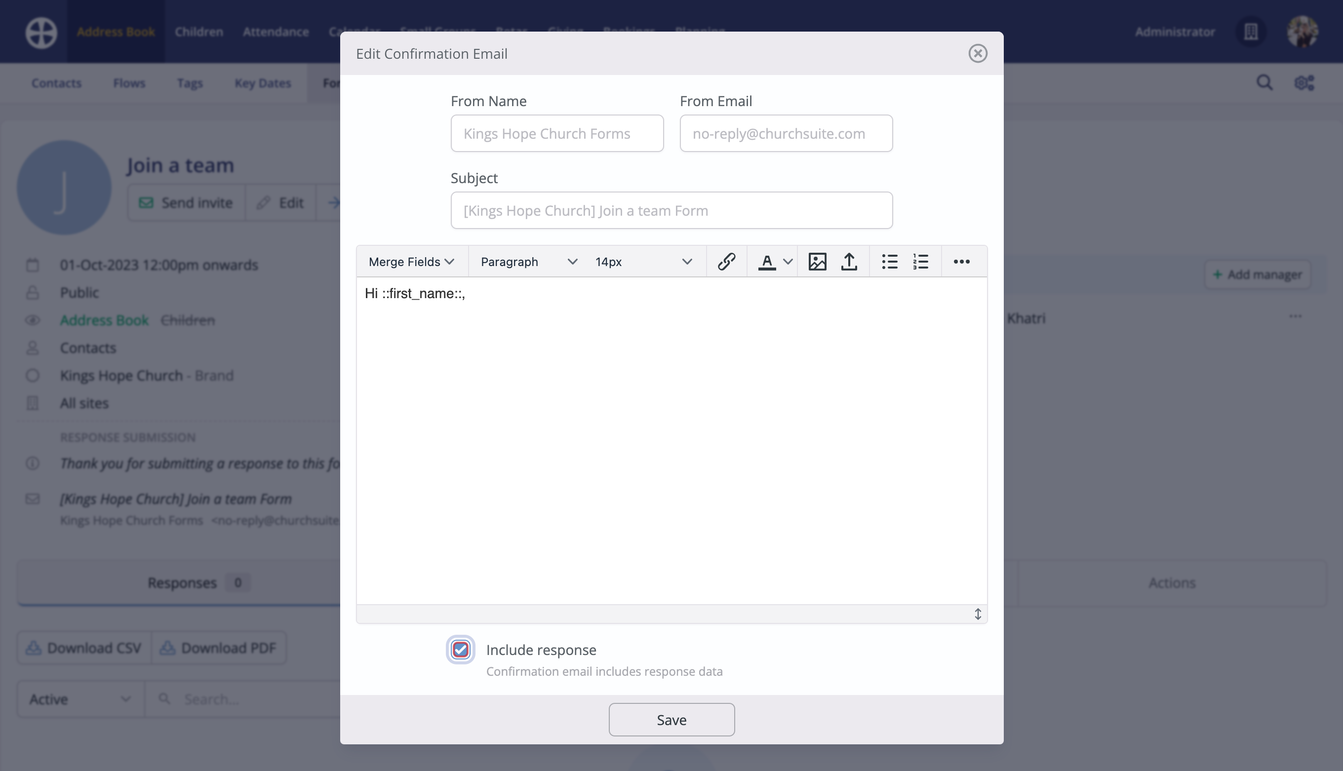The image size is (1343, 771).
Task: Open the module settings gears icon
Action: click(1304, 82)
